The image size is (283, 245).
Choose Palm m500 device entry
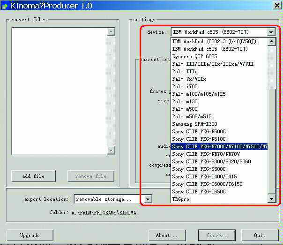click(x=185, y=109)
